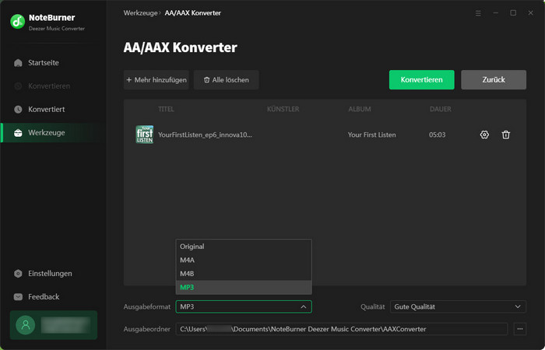545x350 pixels.
Task: Click the DAUER column header
Action: point(441,110)
